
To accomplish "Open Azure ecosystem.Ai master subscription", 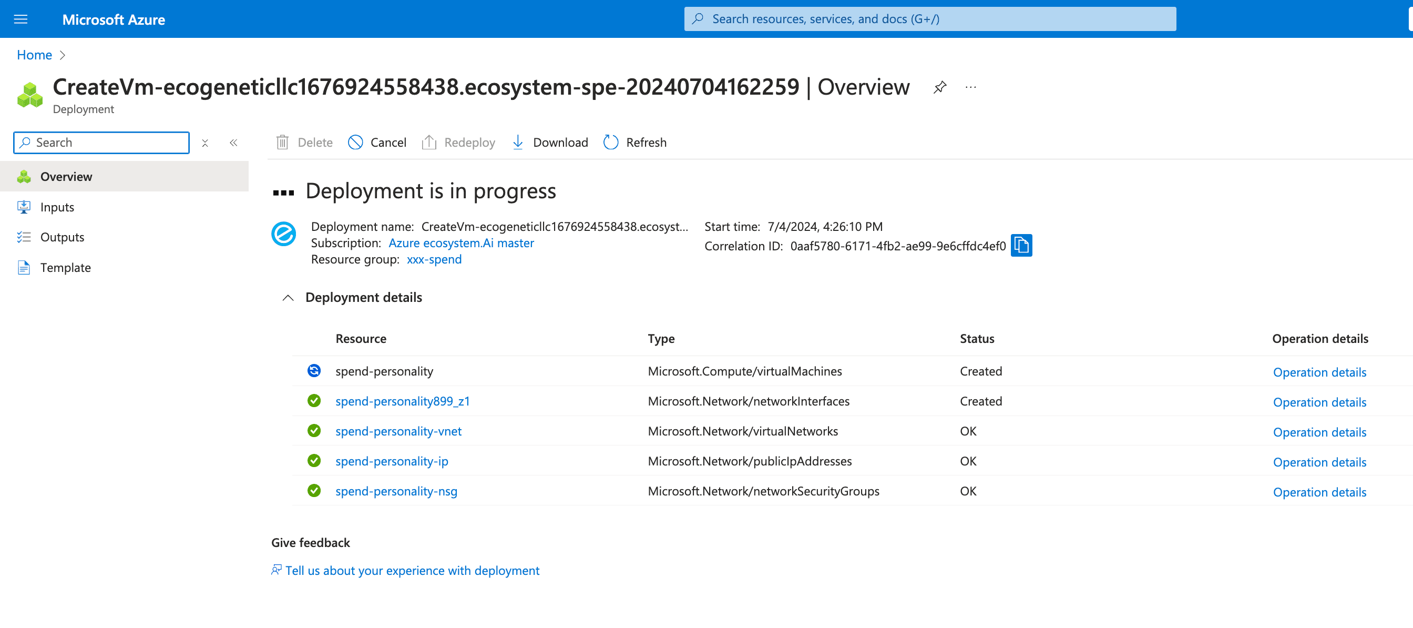I will click(x=461, y=243).
